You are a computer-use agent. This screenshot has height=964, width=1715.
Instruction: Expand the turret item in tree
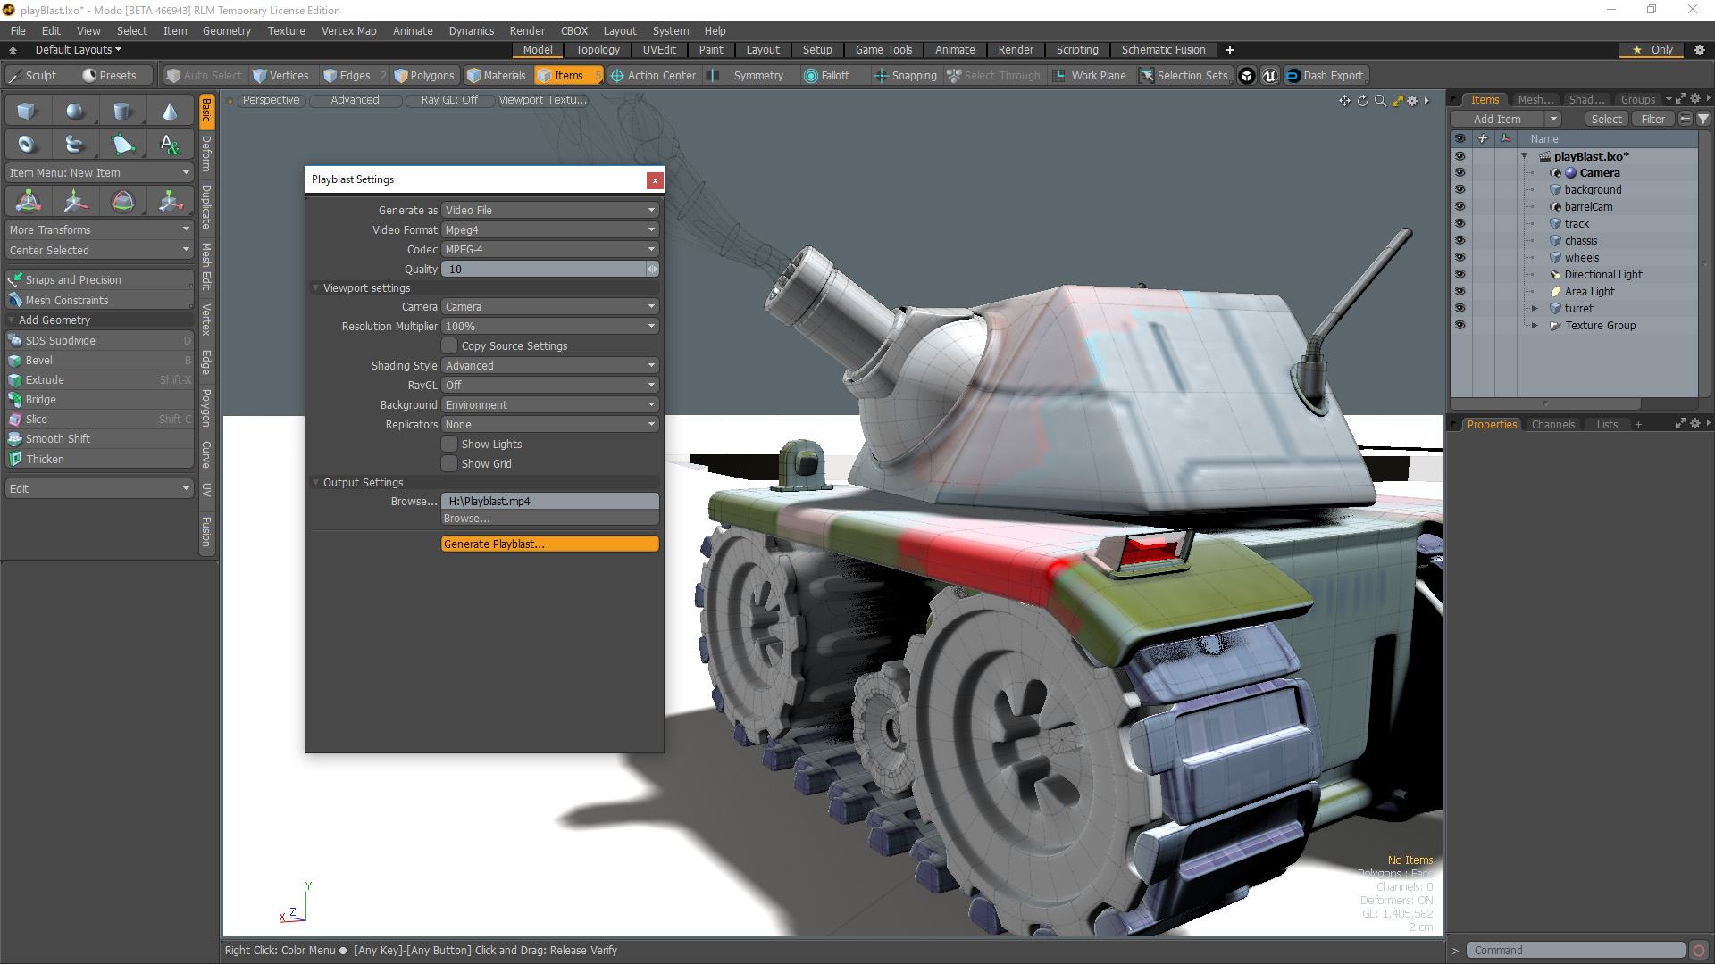pyautogui.click(x=1535, y=309)
